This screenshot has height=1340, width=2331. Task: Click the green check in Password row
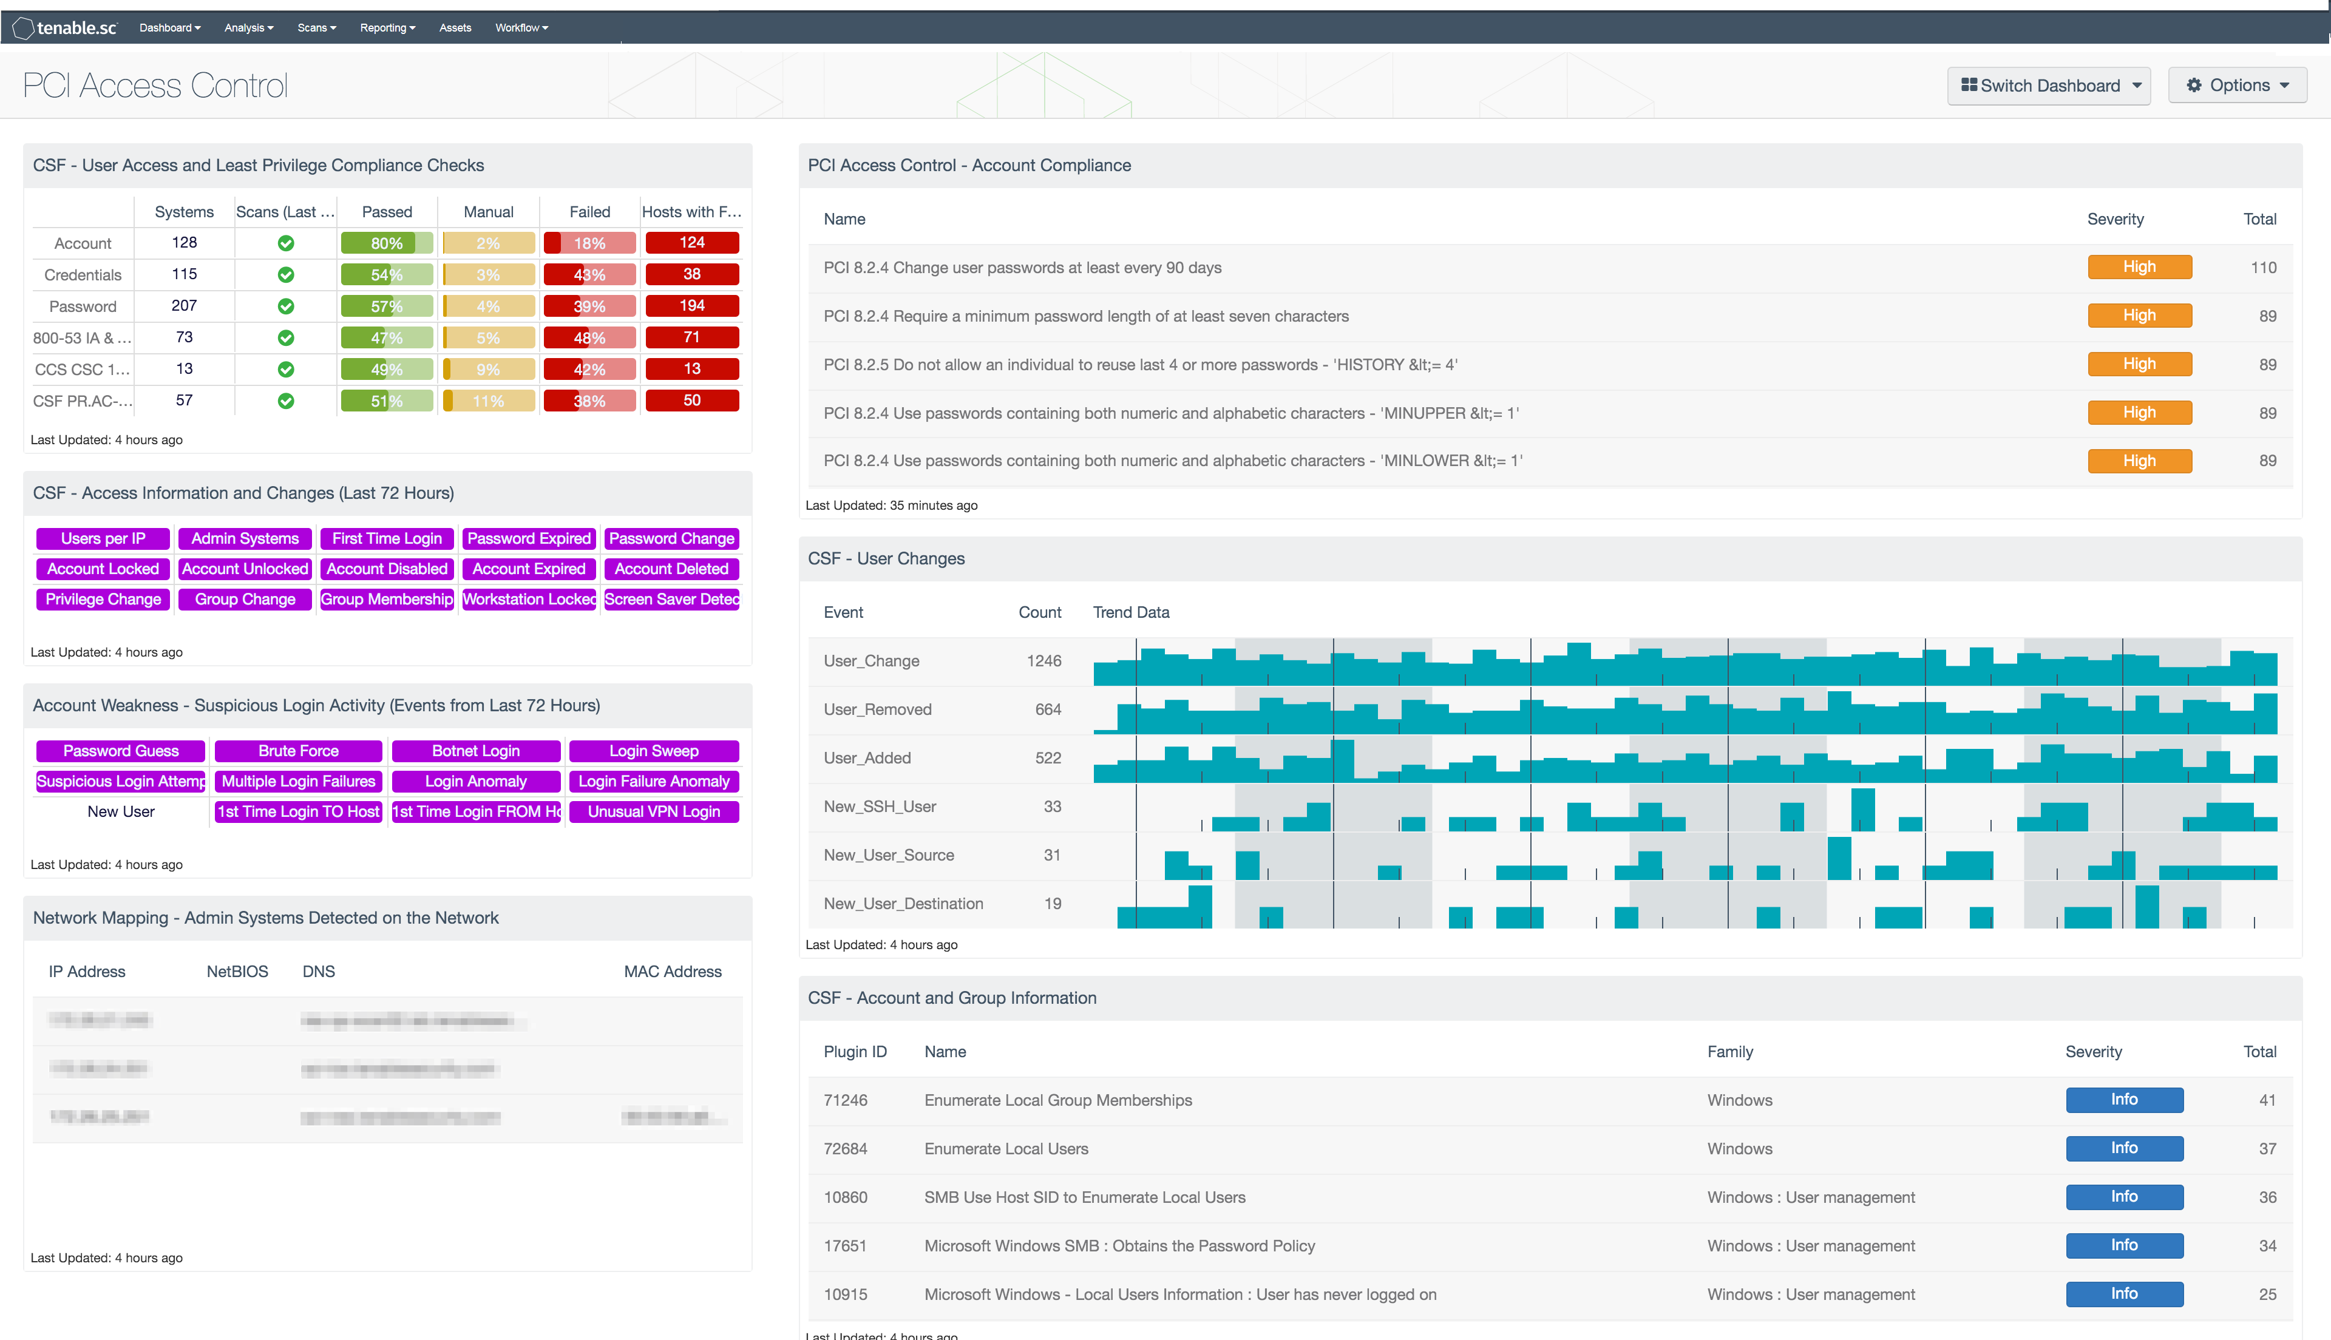pyautogui.click(x=285, y=305)
